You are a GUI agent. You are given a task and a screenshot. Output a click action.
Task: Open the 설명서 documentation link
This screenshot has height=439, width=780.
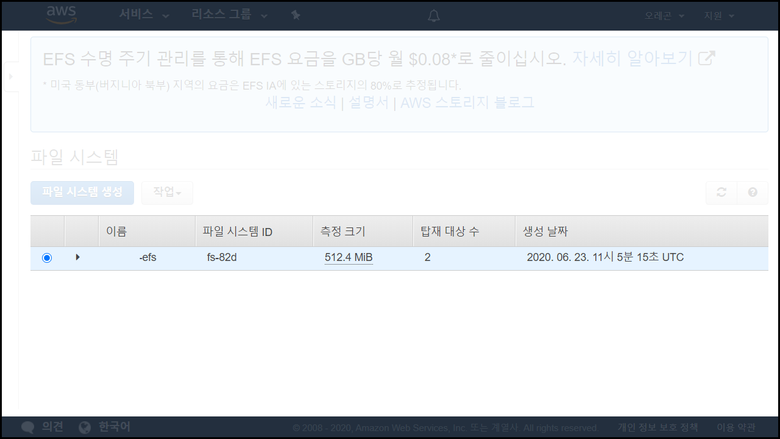368,102
